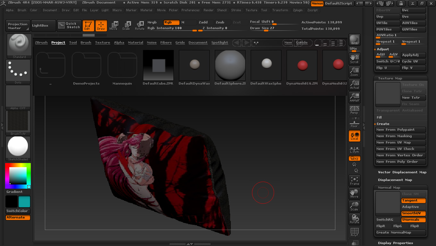Open Quick Sketch

click(69, 26)
